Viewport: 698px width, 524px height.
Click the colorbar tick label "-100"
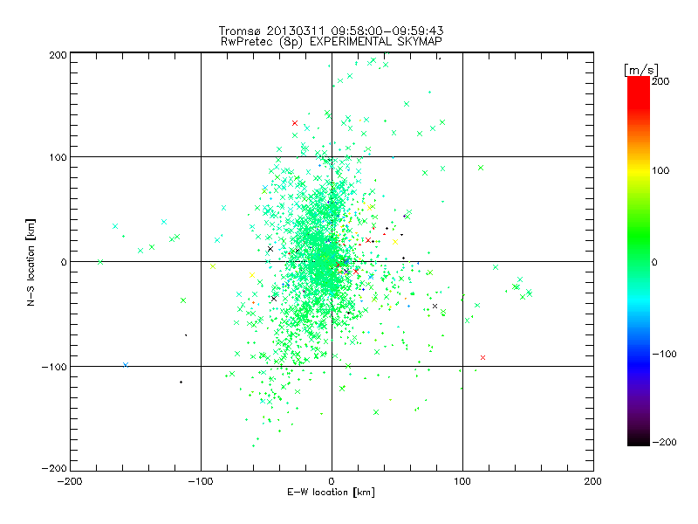tap(664, 354)
